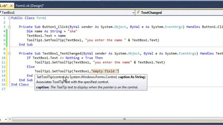Click 'End Class' on line 16

tap(20, 84)
